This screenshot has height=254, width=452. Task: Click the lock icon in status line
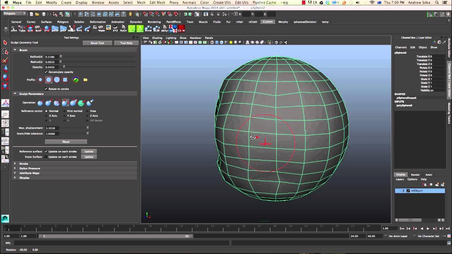click(130, 14)
